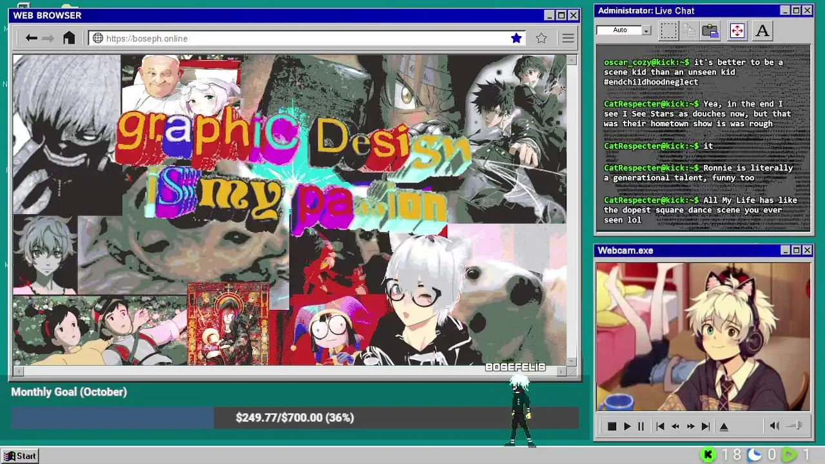
Task: Click CatRespecter's 'All My Life' message
Action: (x=700, y=210)
